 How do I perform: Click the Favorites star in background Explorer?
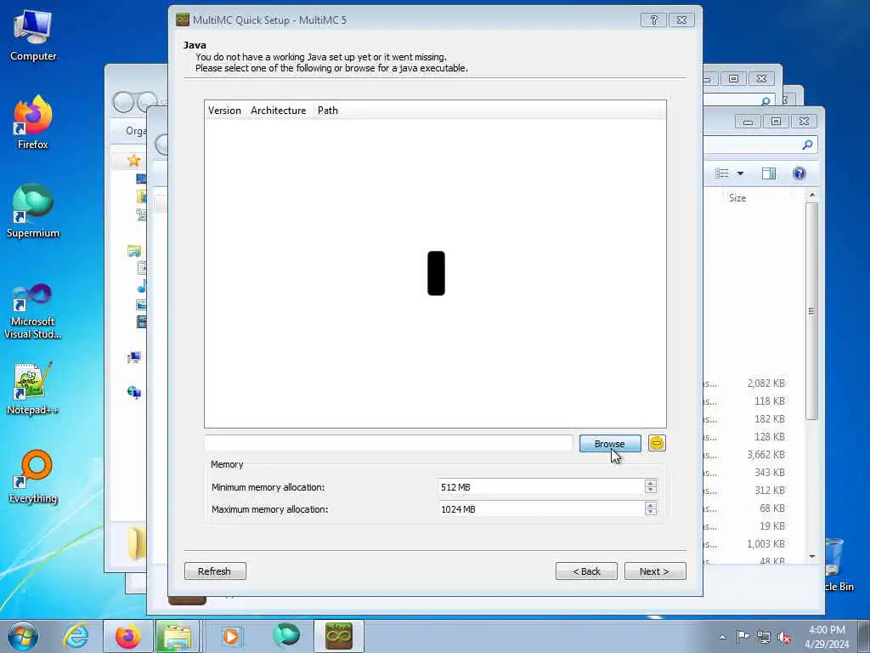[133, 161]
